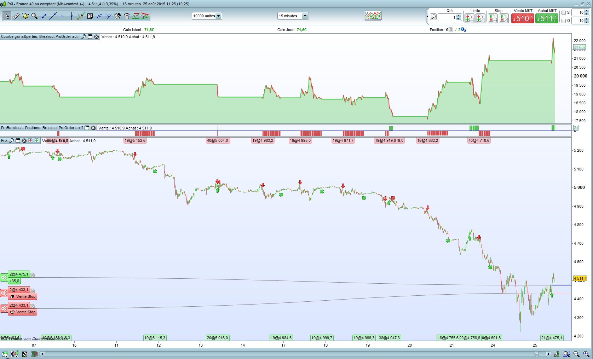Select the magnifying glass zoom tool
Viewport: 593px width, 359px height.
click(34, 16)
